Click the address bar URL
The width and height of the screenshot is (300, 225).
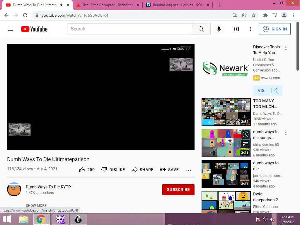75,15
